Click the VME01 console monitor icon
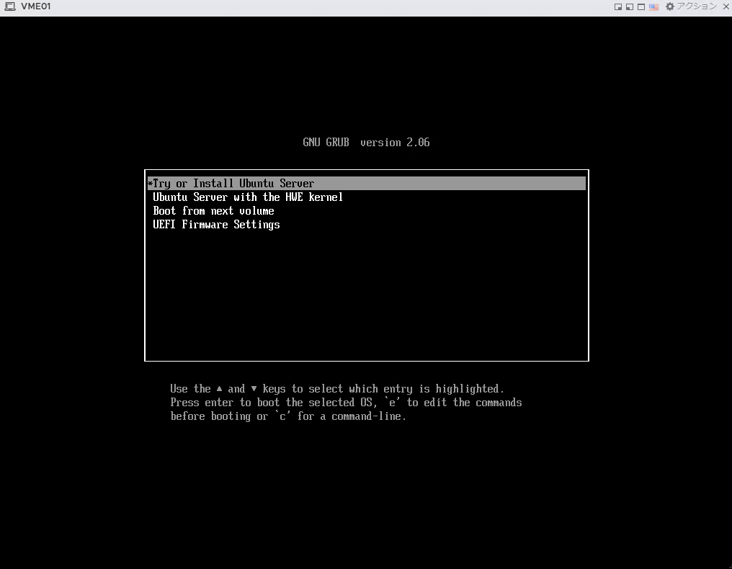 pyautogui.click(x=10, y=6)
